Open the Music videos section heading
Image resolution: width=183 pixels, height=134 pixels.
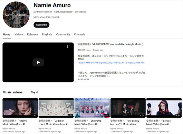[x=13, y=92]
